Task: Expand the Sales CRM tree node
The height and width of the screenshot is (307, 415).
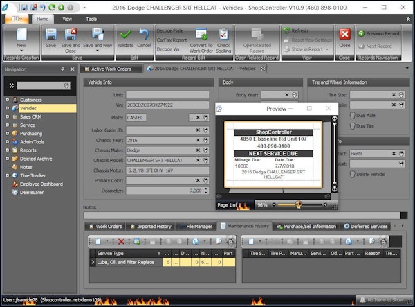Action: tap(8, 116)
